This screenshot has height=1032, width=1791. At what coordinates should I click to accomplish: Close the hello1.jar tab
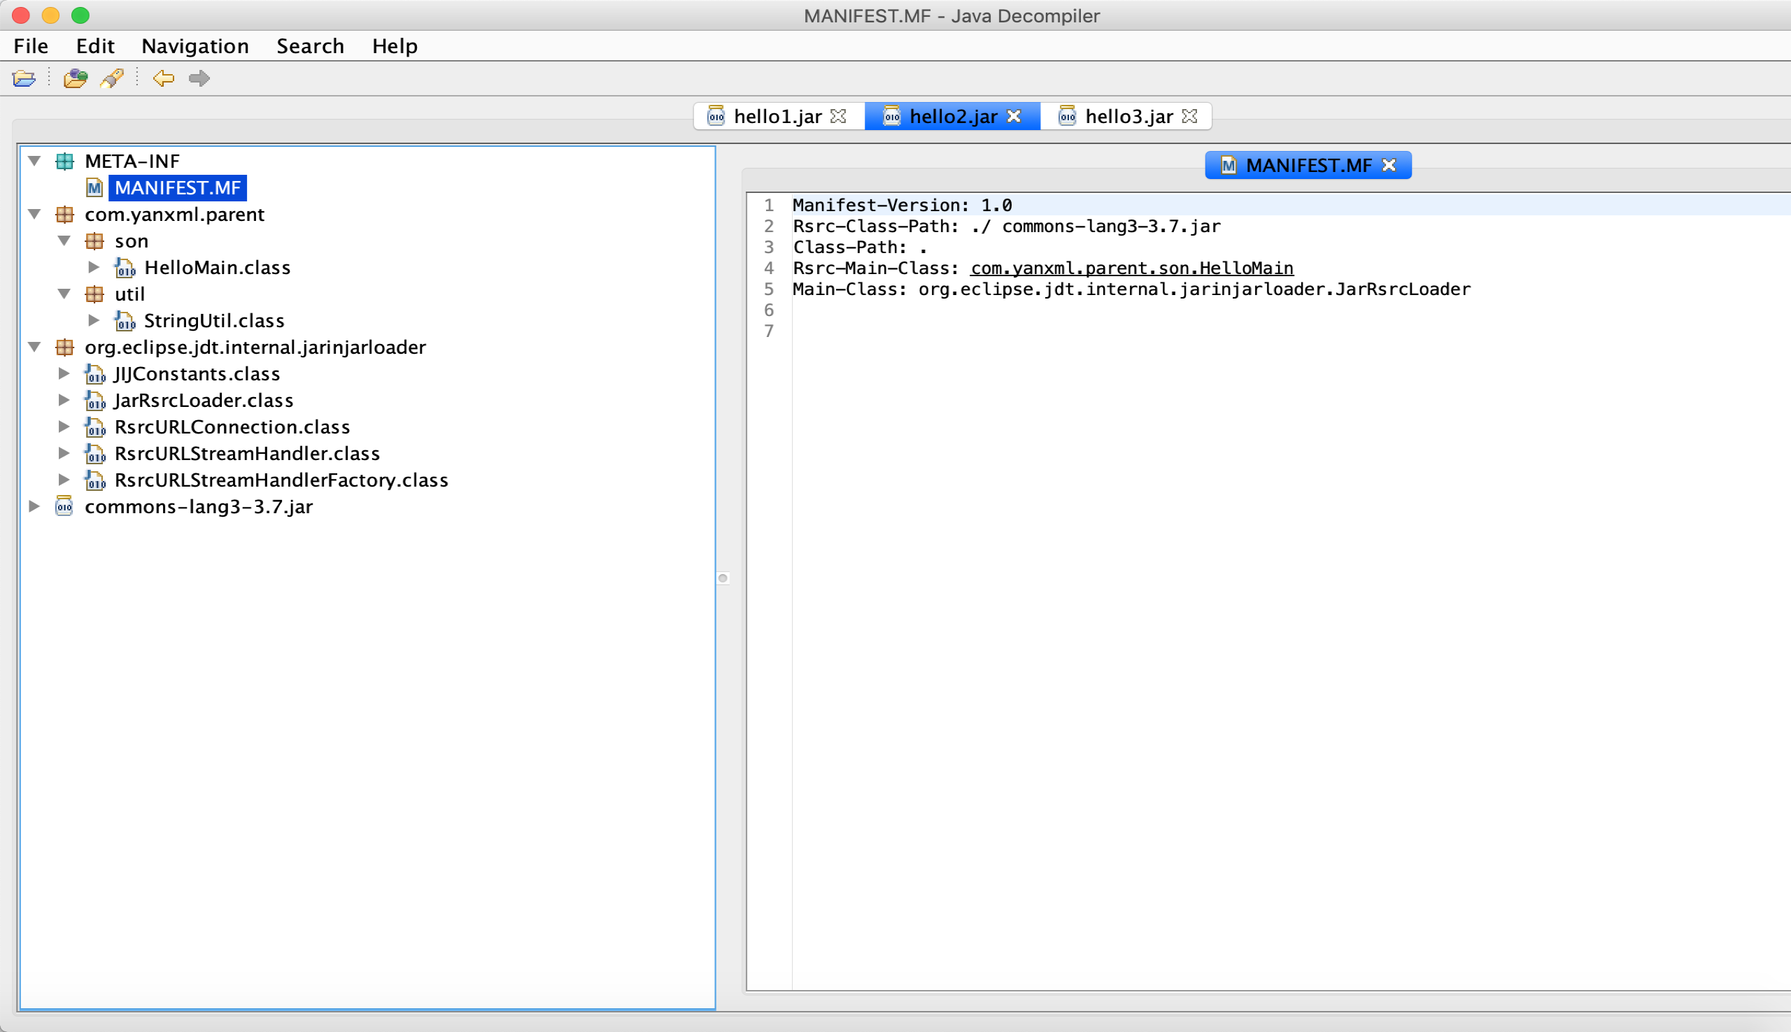839,116
